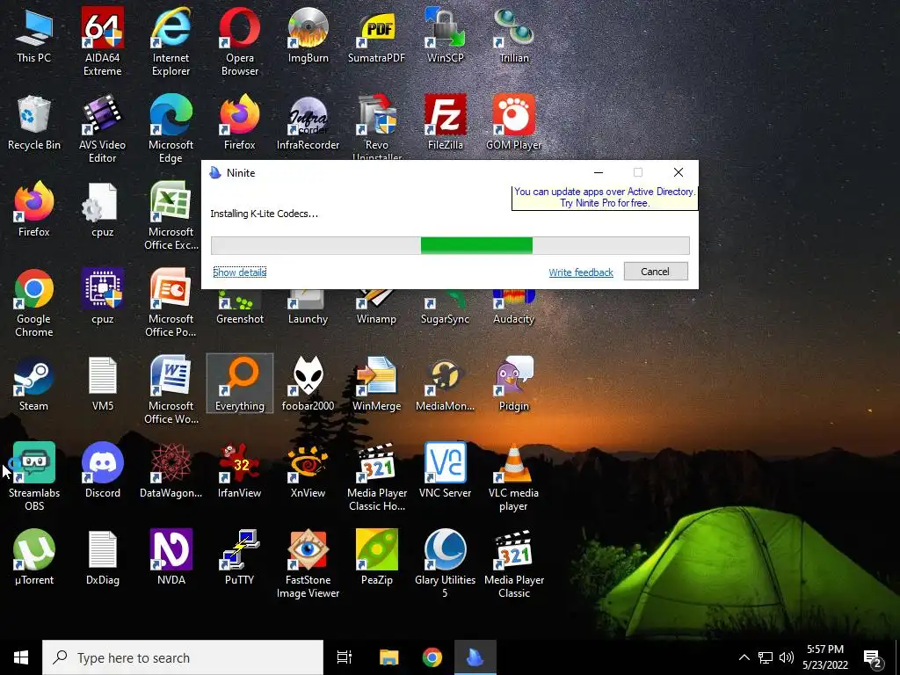Open the Windows Start menu
The image size is (900, 675).
pos(21,657)
